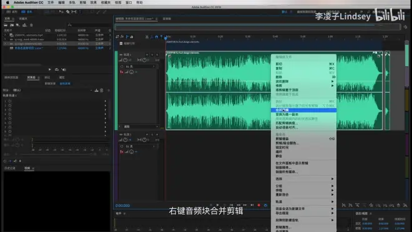Click Track 1 volume knob
412x232 pixels.
(x=125, y=60)
